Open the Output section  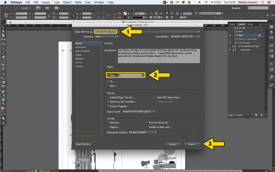click(78, 55)
